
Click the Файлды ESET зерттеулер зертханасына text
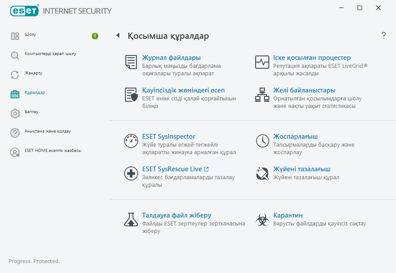tap(194, 227)
